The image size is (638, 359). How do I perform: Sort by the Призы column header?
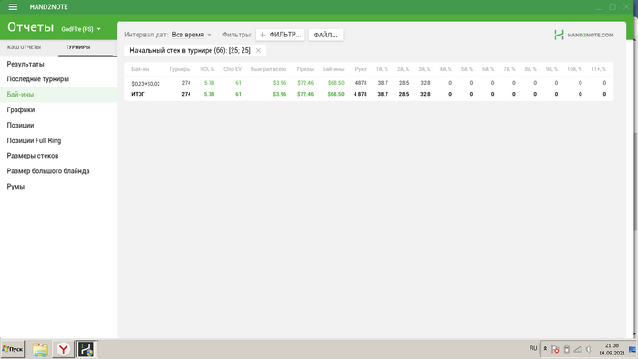pos(305,69)
